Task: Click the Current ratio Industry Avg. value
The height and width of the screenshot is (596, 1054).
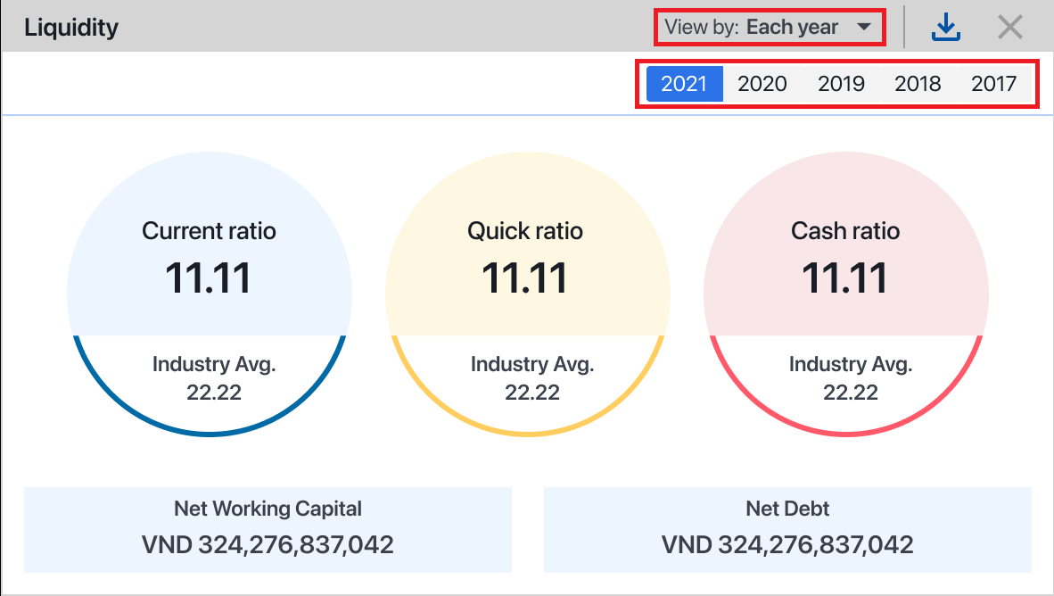Action: click(x=214, y=393)
